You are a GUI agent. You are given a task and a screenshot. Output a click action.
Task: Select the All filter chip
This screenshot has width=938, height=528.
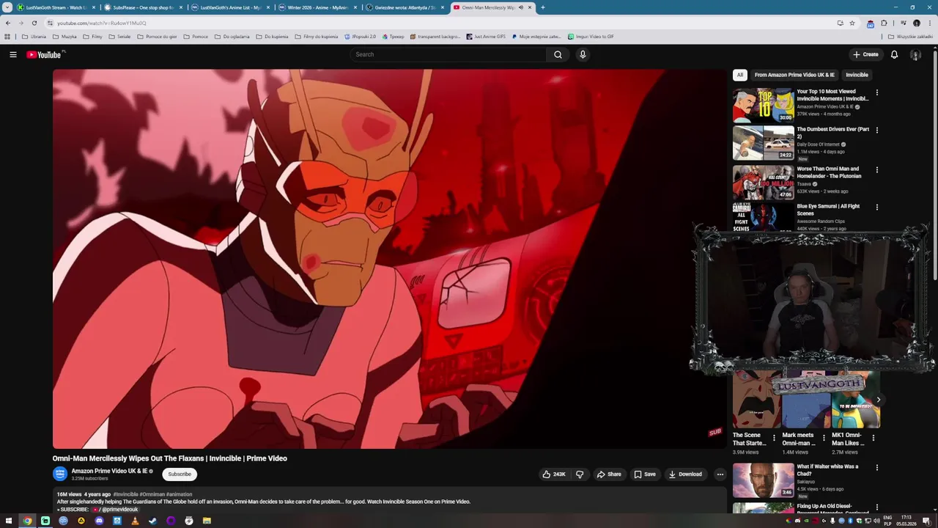point(740,75)
